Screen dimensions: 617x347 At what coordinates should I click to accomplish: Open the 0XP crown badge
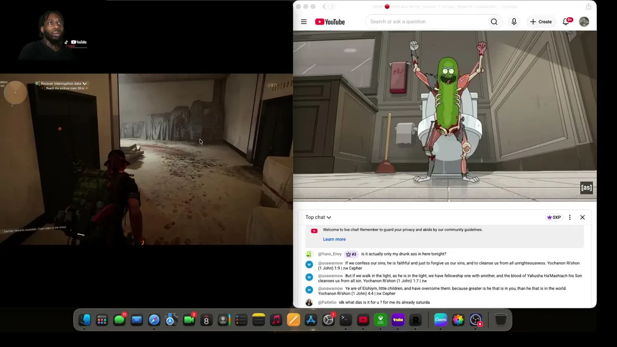[x=554, y=217]
